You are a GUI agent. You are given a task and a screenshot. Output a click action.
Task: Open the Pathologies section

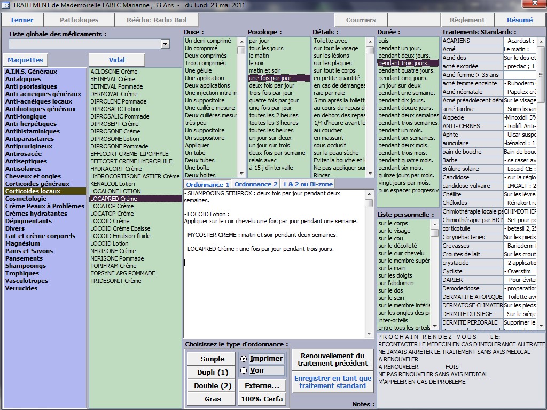(79, 20)
